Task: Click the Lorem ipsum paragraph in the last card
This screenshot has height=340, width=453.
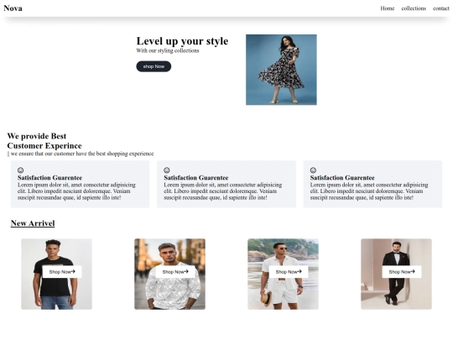Action: point(369,191)
